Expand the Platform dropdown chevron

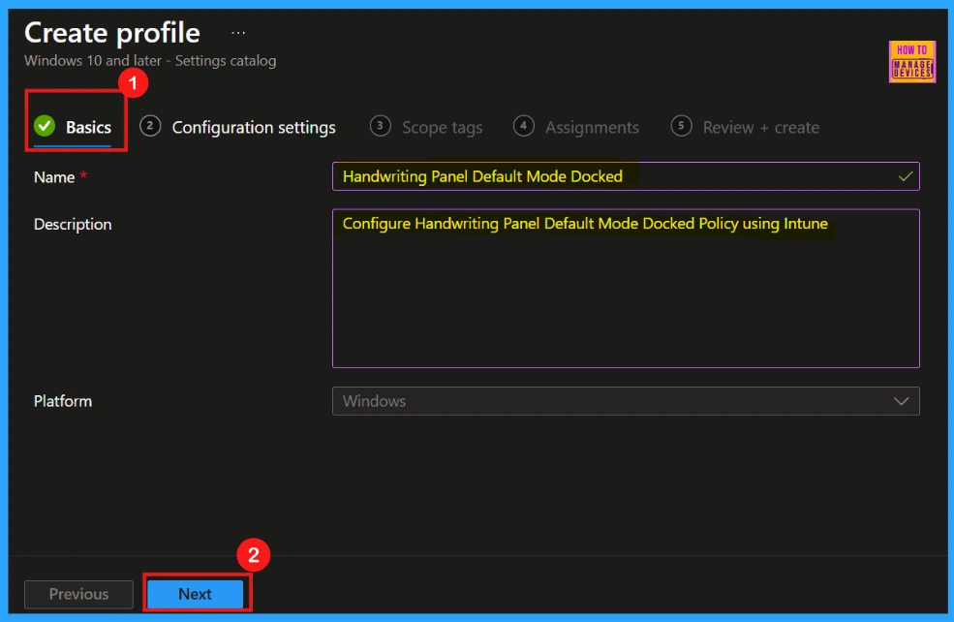pyautogui.click(x=901, y=401)
